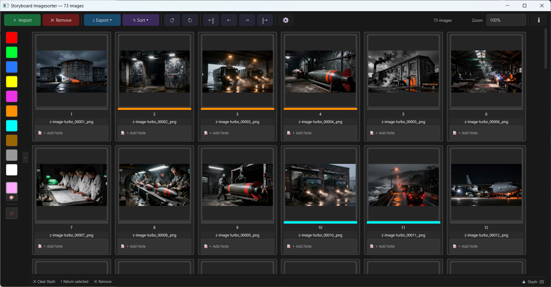The width and height of the screenshot is (551, 287).
Task: Click the green Import button
Action: (22, 20)
